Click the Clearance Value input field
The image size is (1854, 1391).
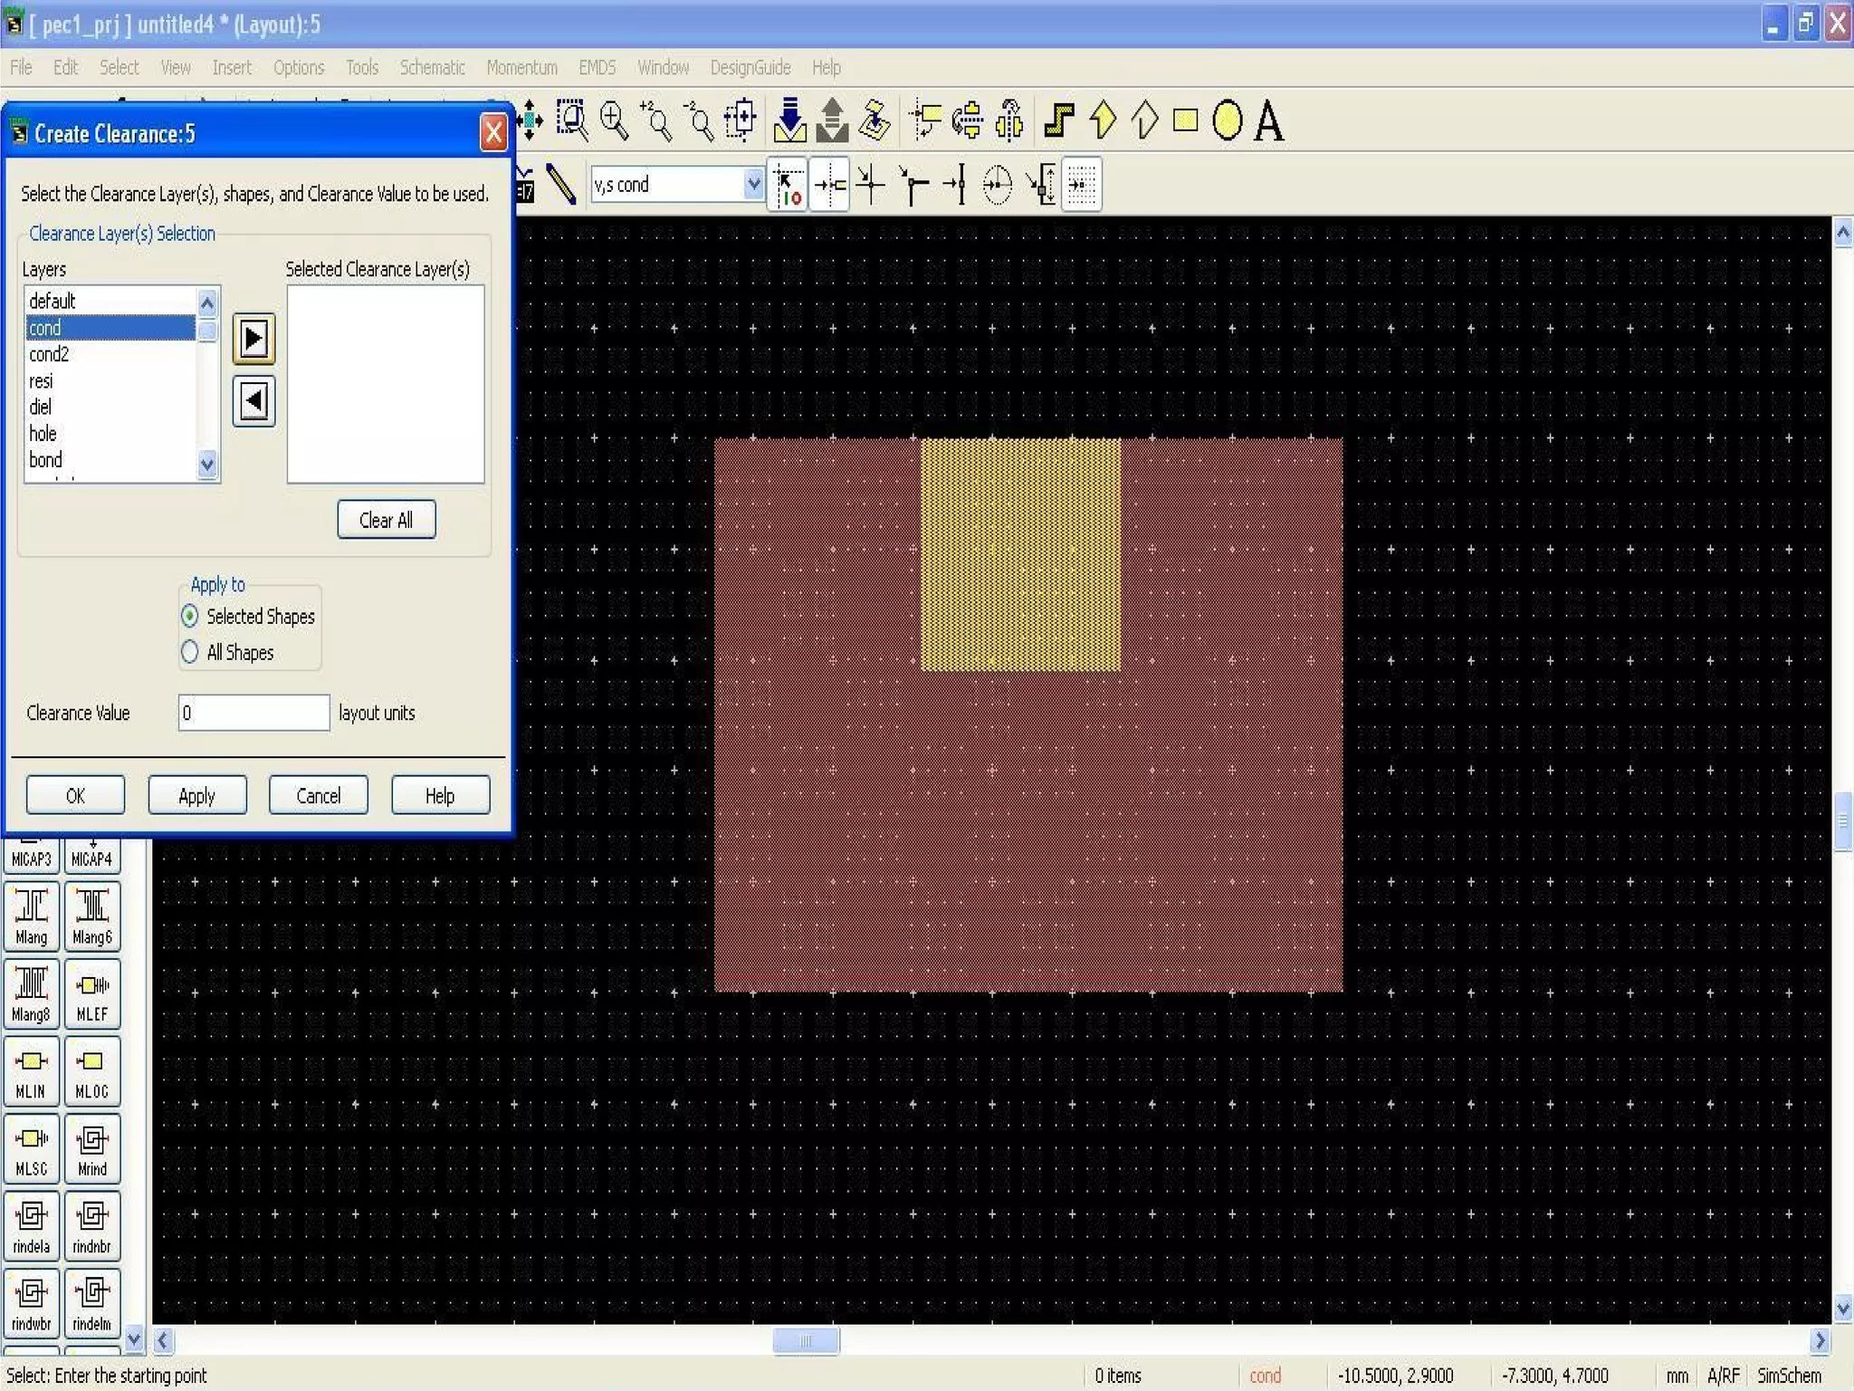(253, 713)
